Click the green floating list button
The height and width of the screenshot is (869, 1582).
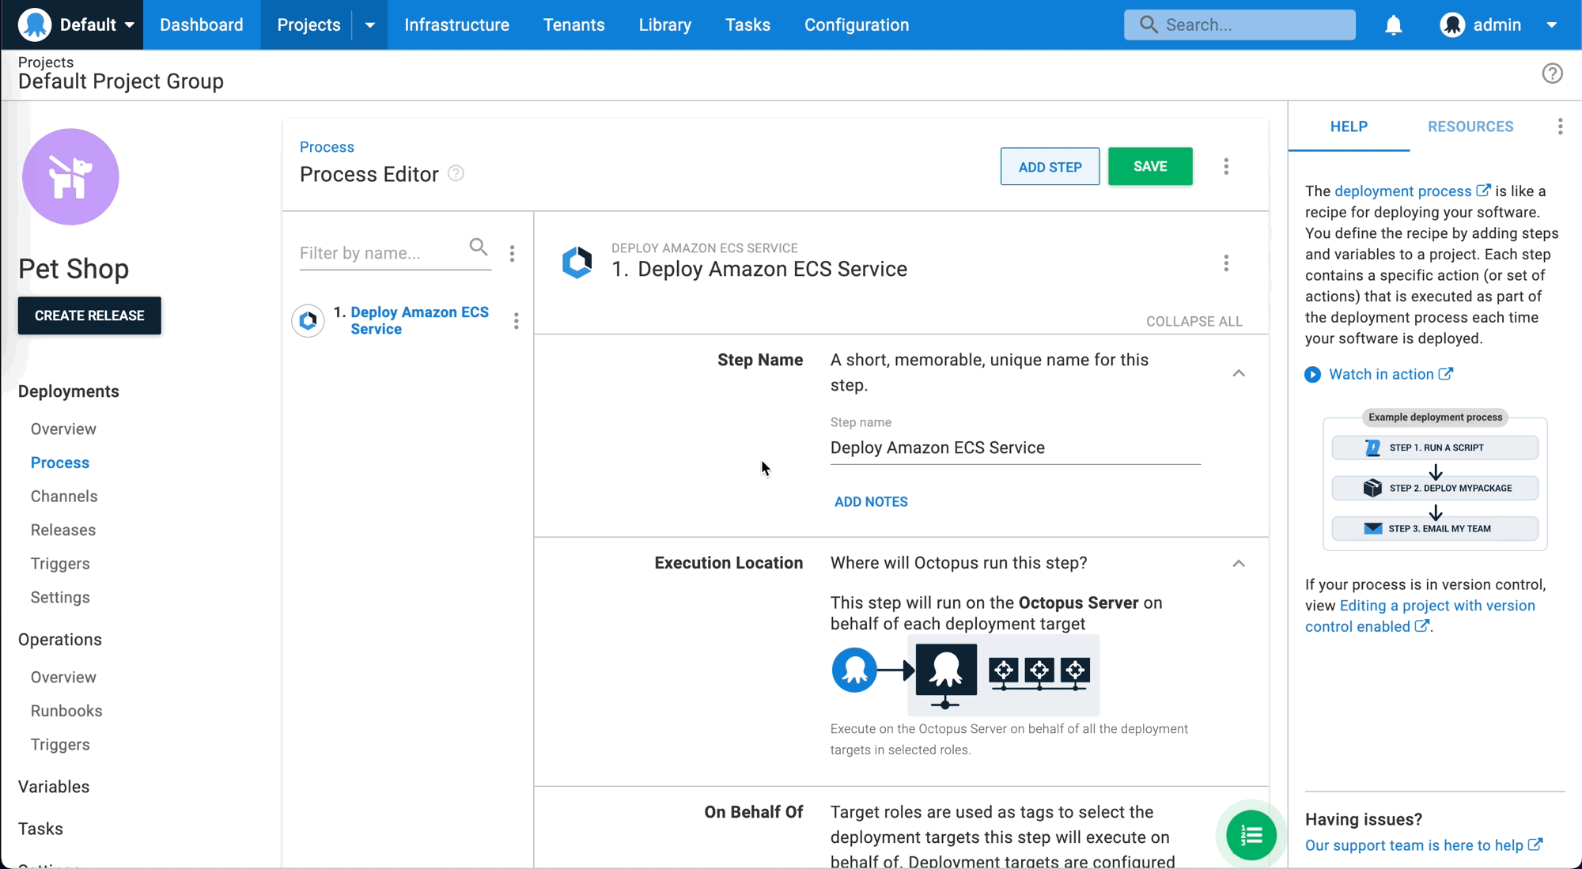1251,835
